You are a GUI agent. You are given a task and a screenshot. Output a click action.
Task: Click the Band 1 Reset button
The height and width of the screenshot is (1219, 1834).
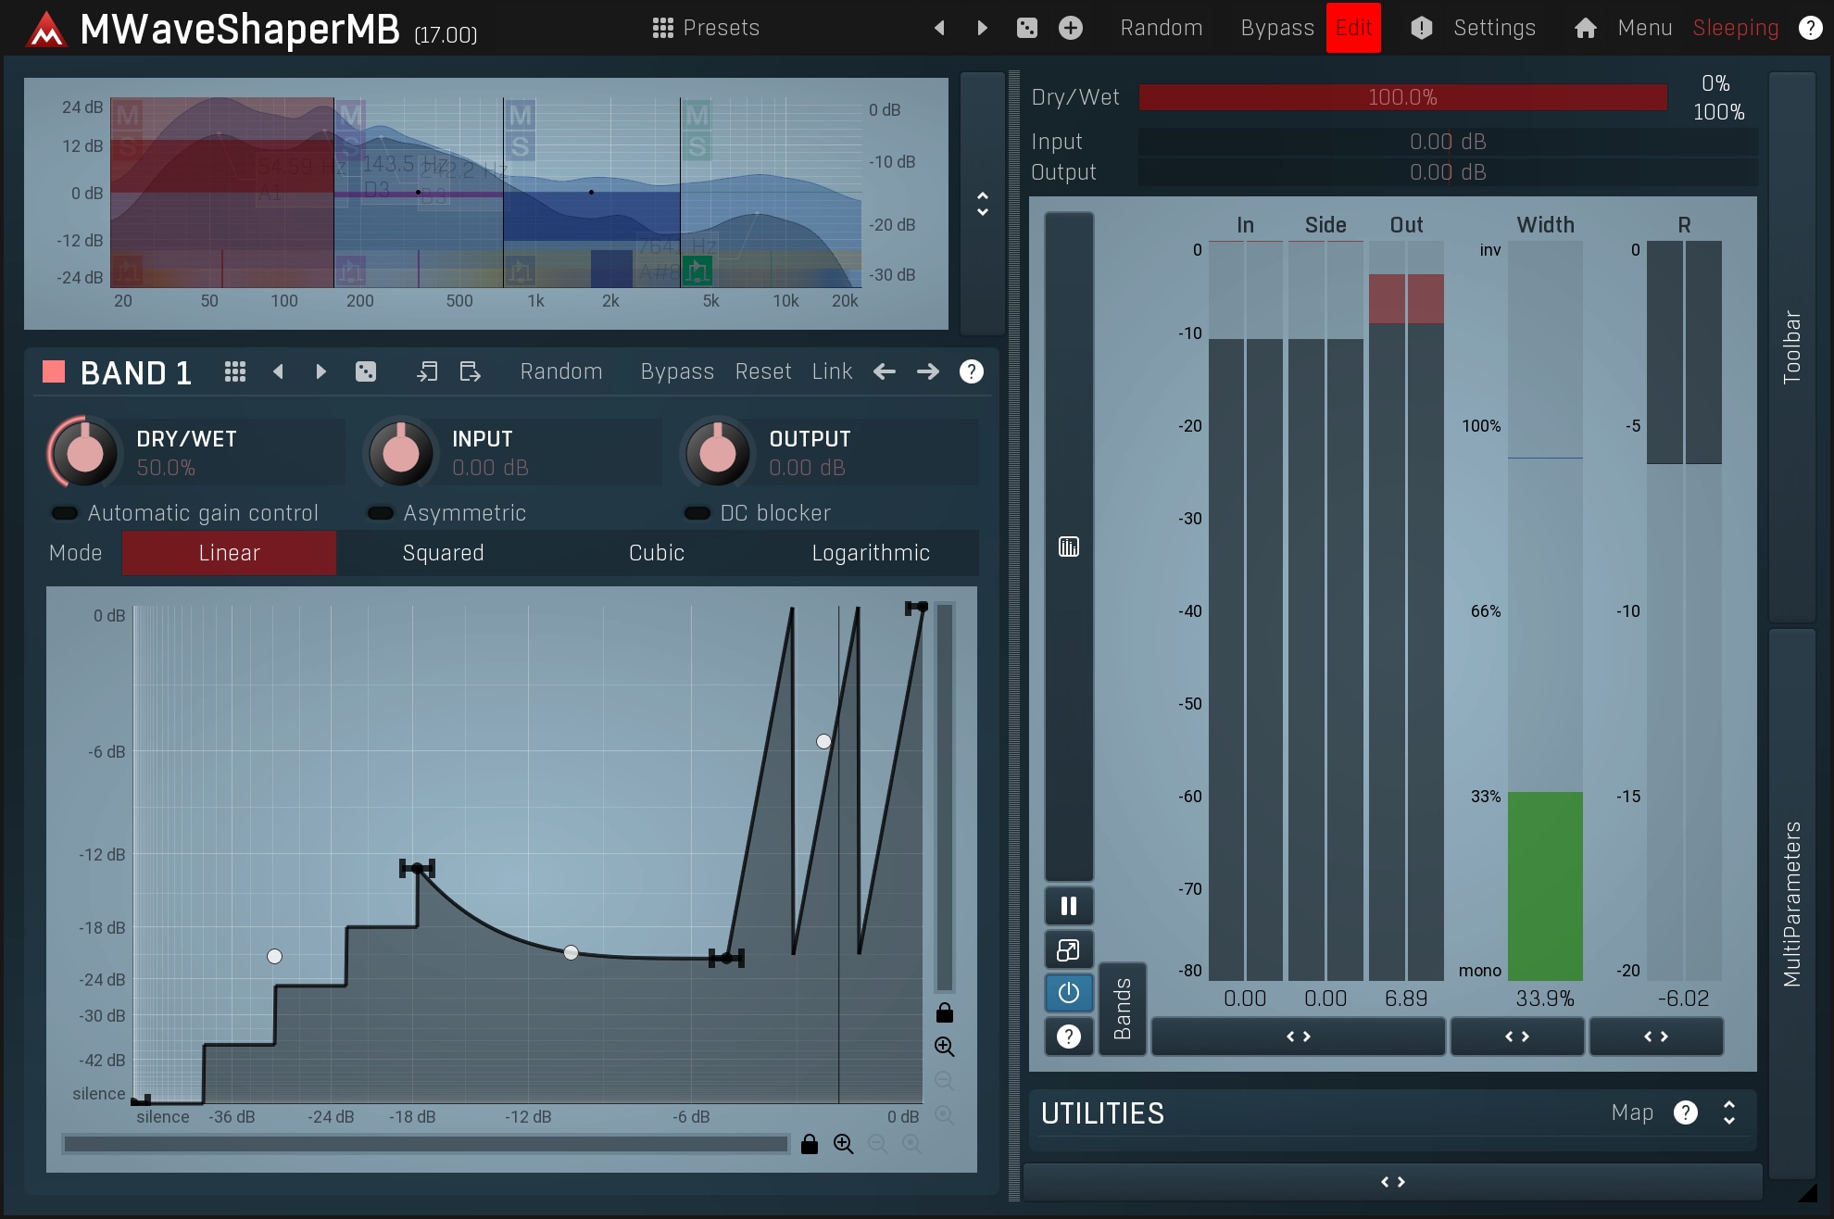click(x=762, y=371)
